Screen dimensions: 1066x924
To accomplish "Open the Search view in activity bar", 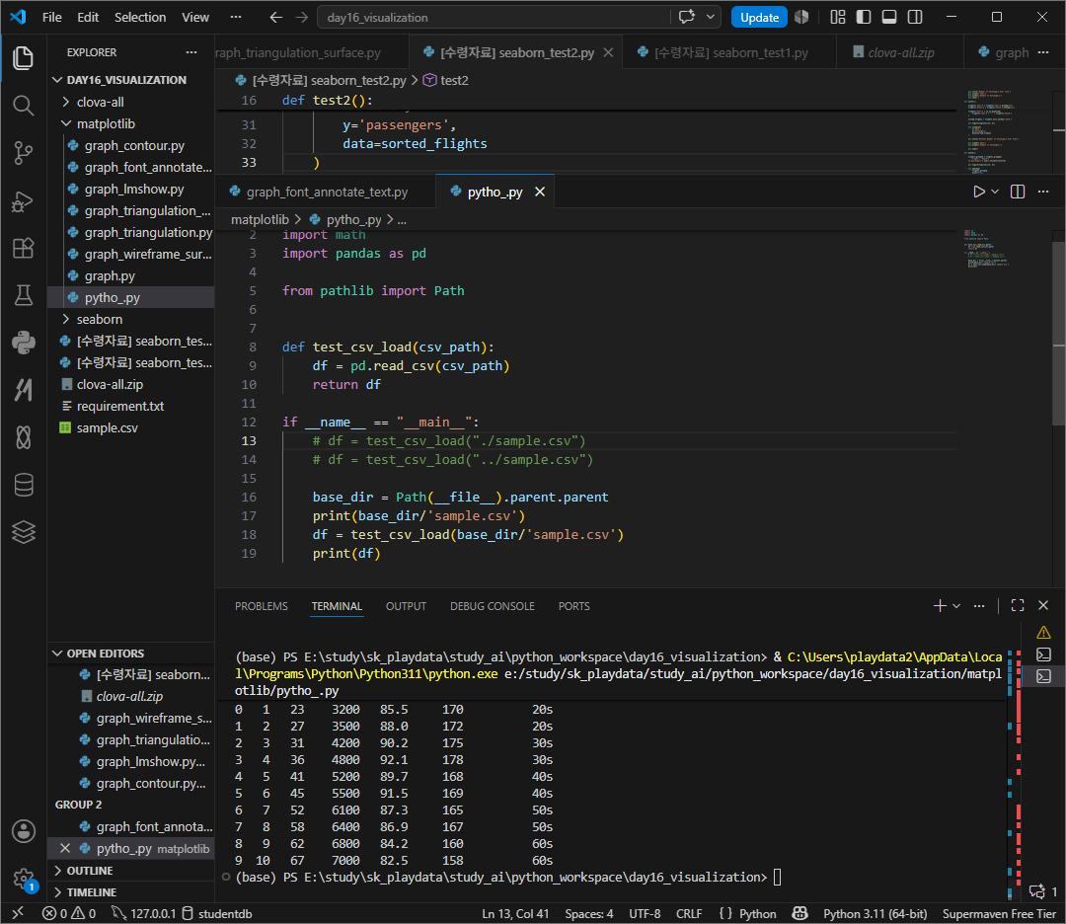I will pos(23,106).
